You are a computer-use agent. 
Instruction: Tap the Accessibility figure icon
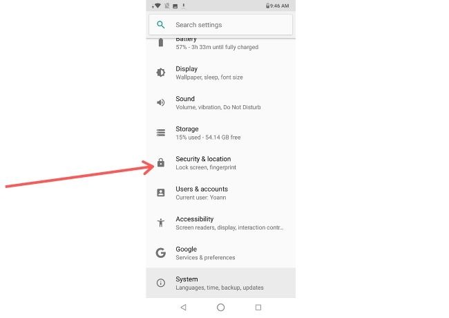161,223
